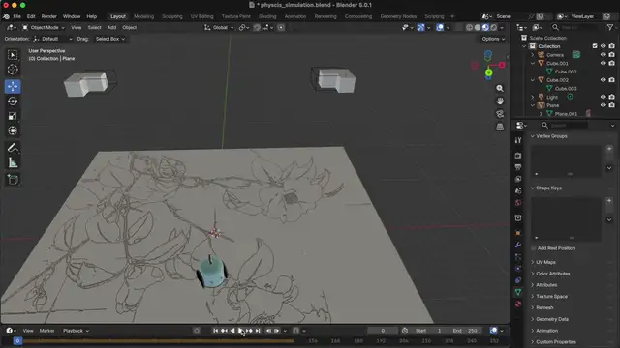Hide Cube.002 object via eye icon

coord(603,79)
